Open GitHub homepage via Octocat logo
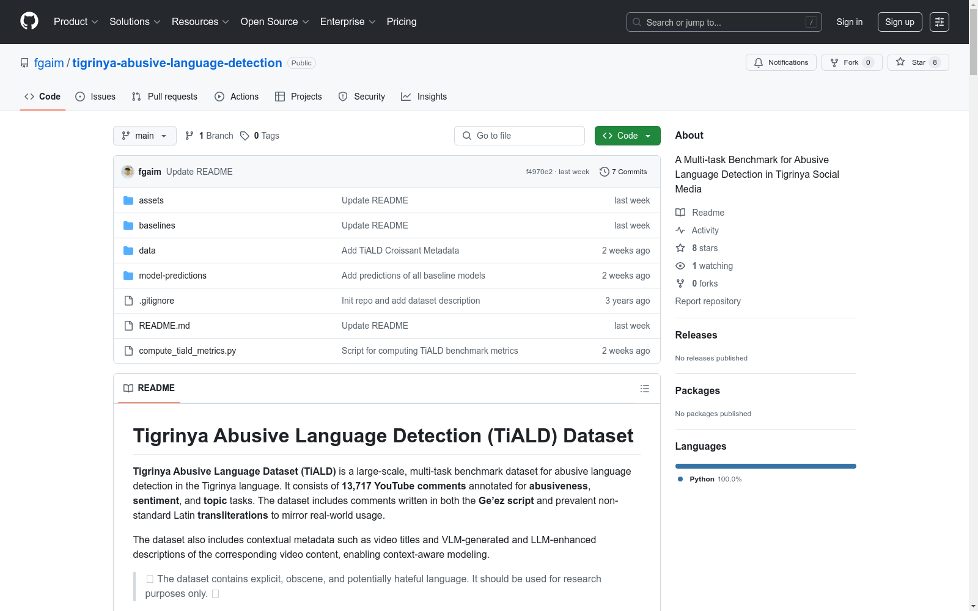 pos(29,21)
